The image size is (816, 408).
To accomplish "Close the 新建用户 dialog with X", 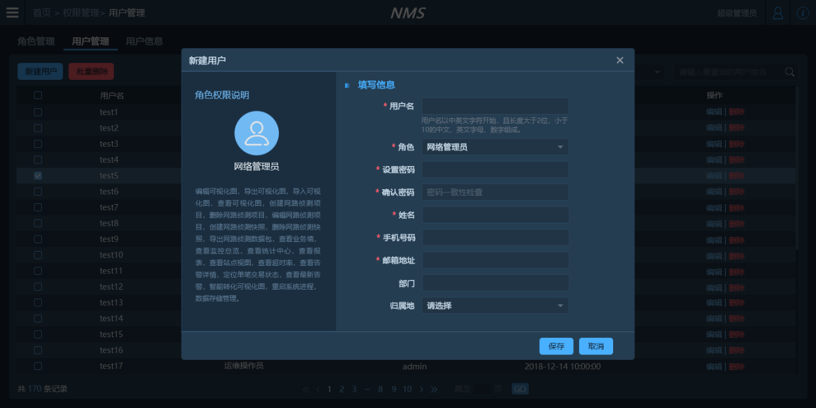I will click(x=620, y=60).
